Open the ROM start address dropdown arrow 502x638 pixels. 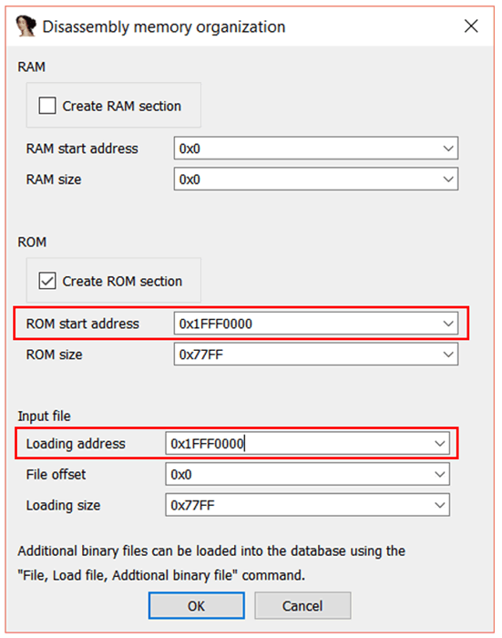(x=448, y=324)
